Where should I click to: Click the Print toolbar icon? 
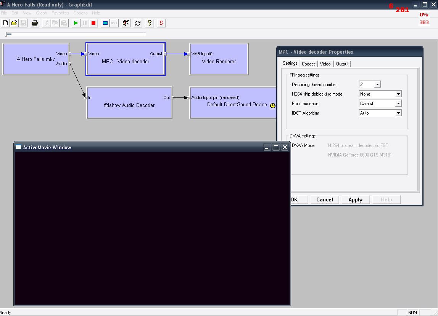35,23
